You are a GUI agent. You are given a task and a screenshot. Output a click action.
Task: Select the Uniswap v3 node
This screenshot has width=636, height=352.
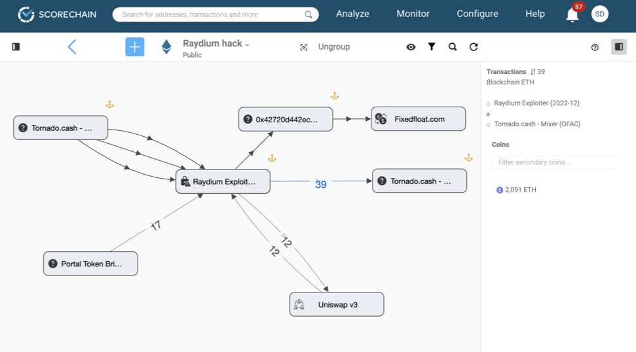(x=337, y=305)
